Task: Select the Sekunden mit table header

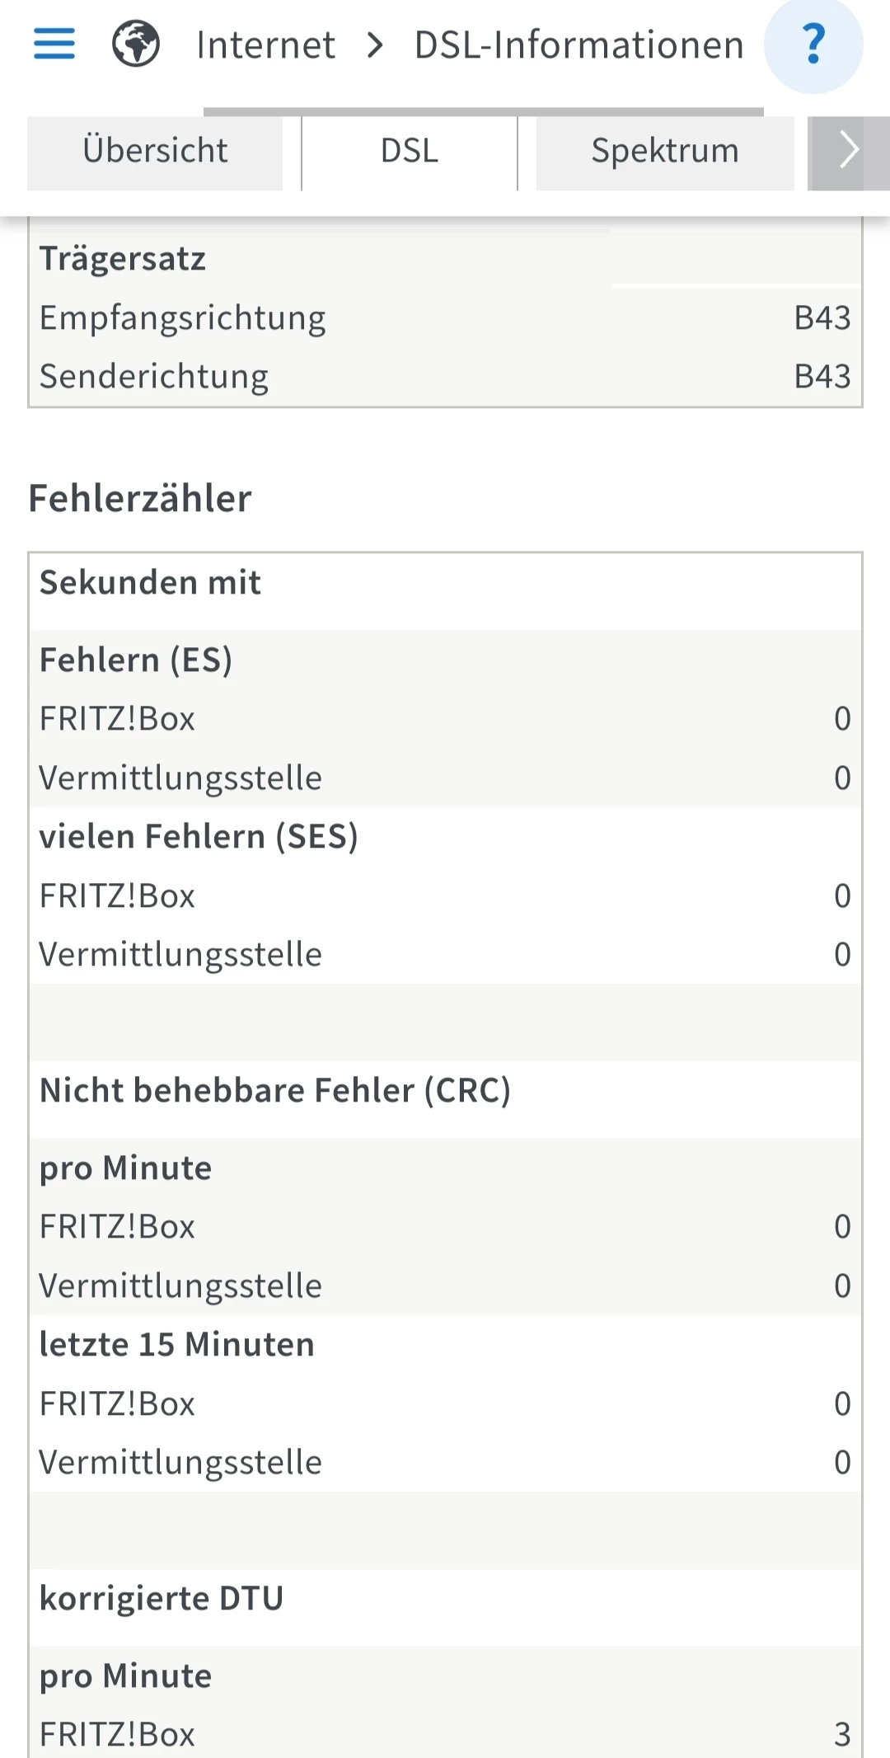Action: [x=150, y=583]
